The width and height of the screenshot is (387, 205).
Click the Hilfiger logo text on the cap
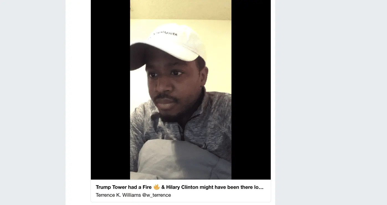166,33
